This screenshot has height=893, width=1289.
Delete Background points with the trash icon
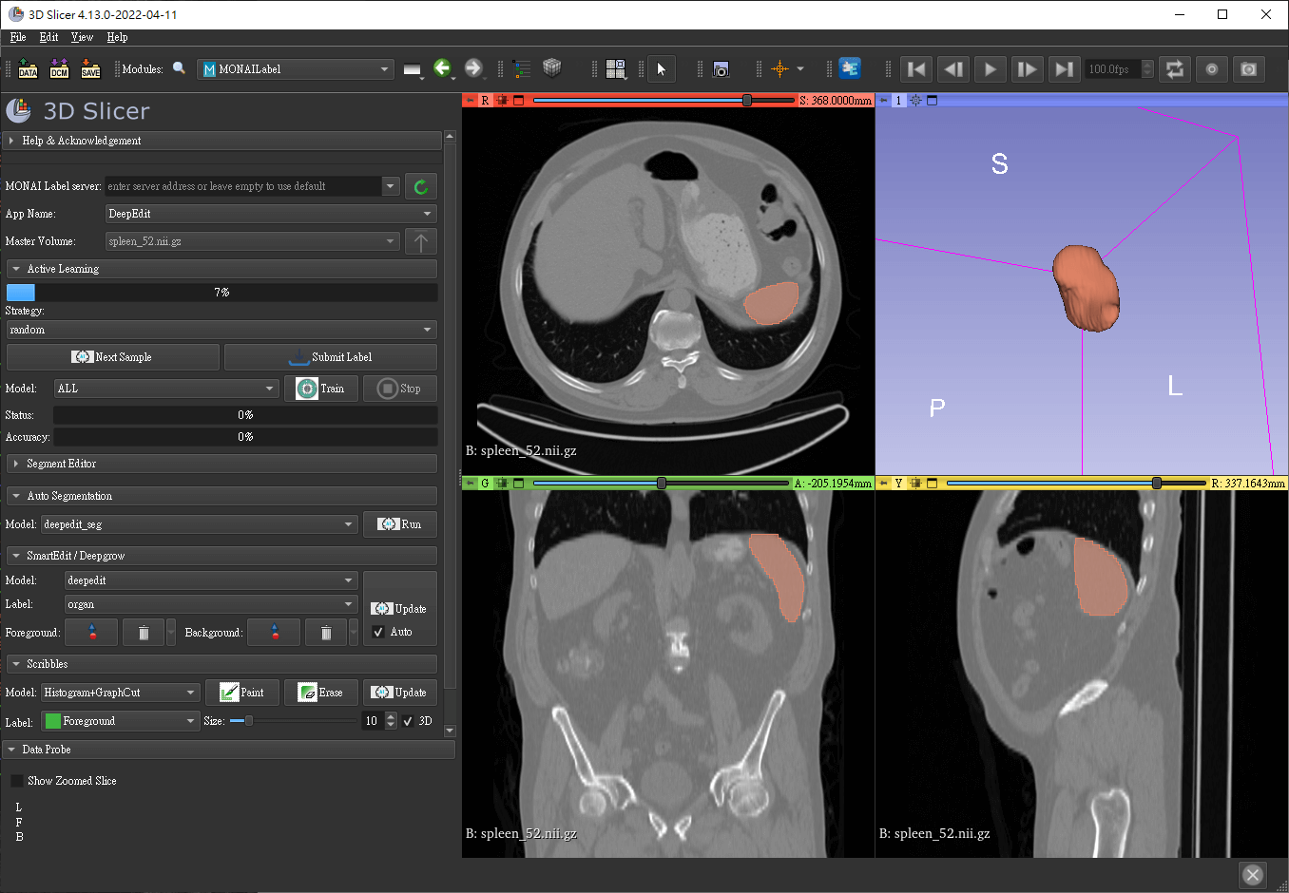point(326,632)
